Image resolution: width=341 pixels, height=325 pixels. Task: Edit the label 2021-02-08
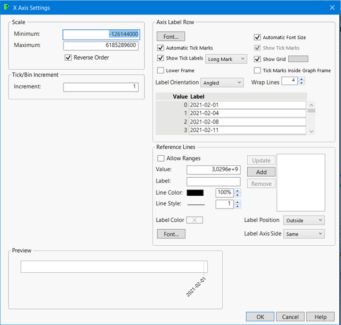pos(247,122)
